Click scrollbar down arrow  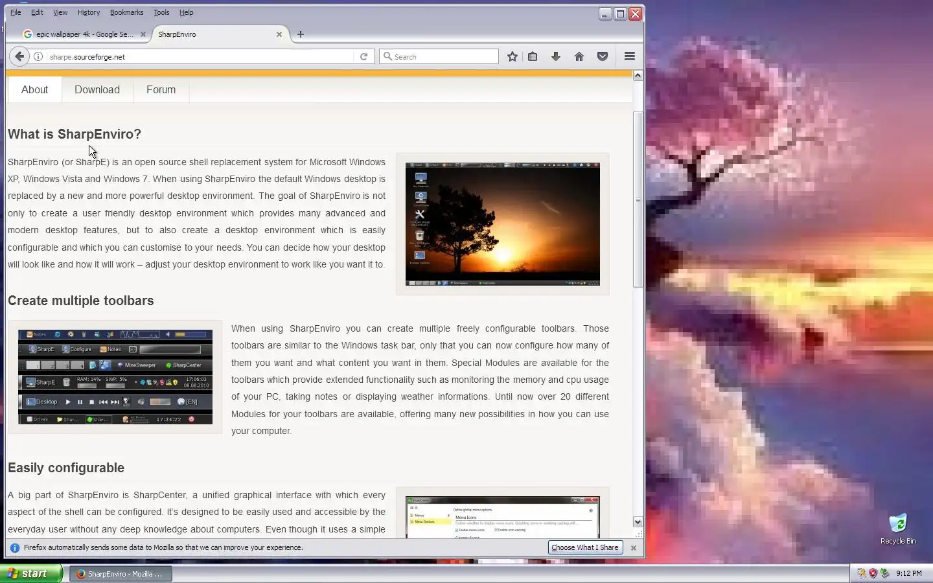pos(638,521)
